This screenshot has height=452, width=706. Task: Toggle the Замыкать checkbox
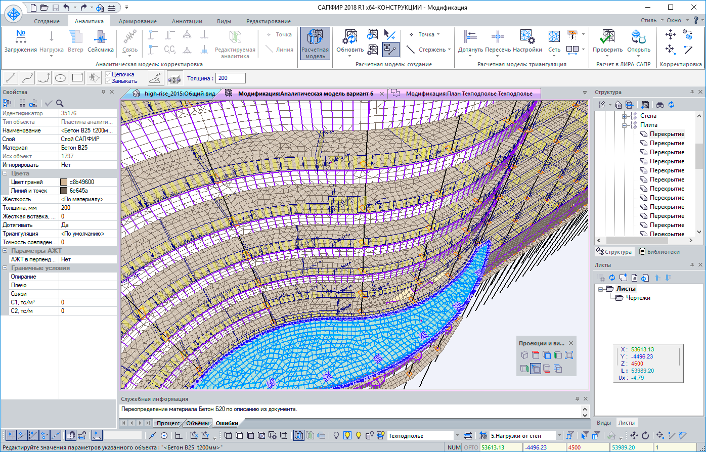108,81
